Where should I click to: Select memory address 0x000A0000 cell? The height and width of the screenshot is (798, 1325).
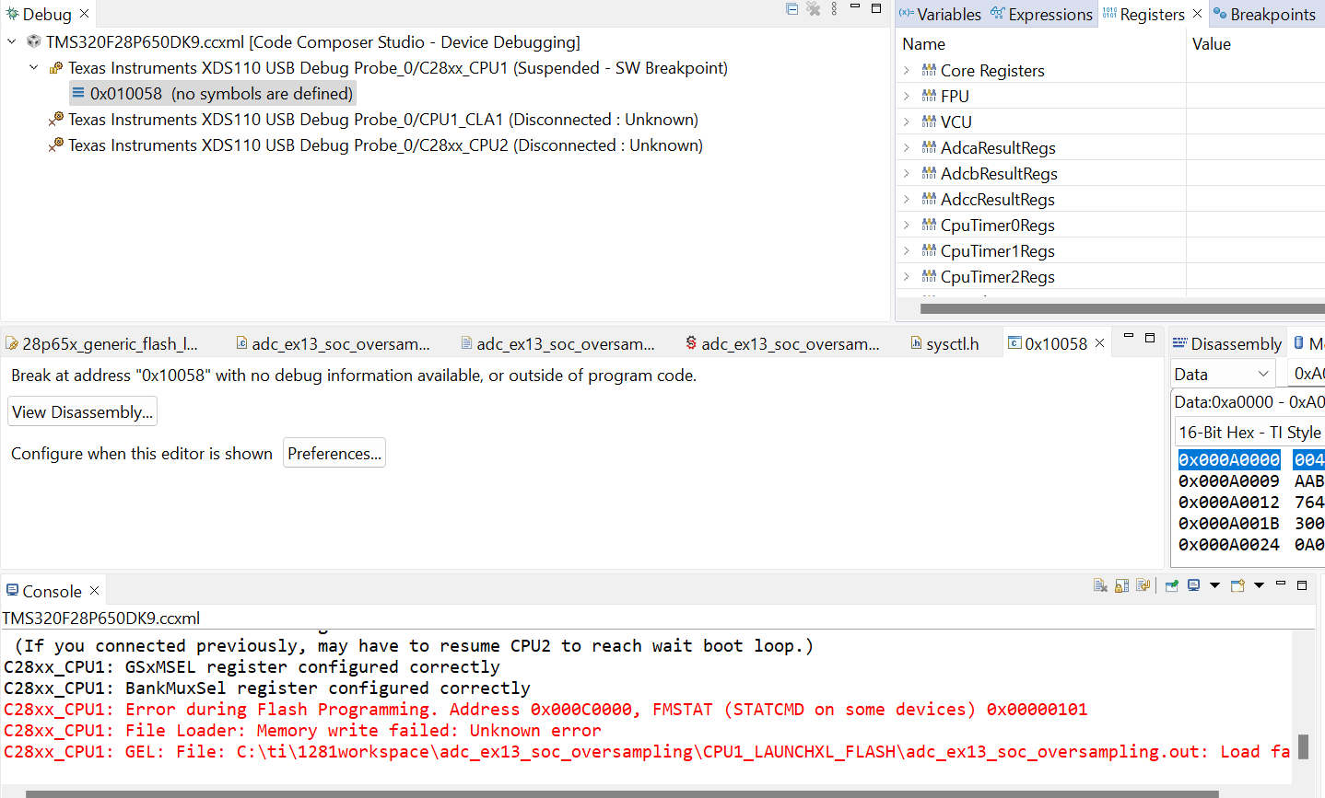point(1229,459)
